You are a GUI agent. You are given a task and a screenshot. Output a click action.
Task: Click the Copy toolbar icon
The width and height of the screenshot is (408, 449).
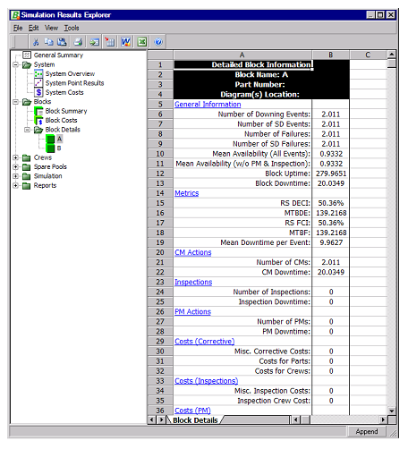48,42
